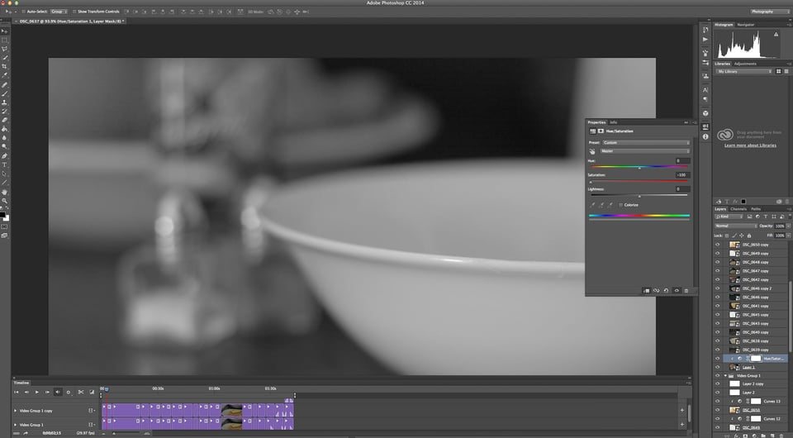This screenshot has width=793, height=438.
Task: Open Auto-Select Group dropdown
Action: pos(59,11)
